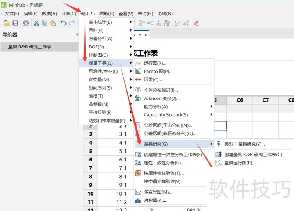This screenshot has width=294, height=211.
Task: Select row header 5 in worksheet
Action: (x=90, y=151)
